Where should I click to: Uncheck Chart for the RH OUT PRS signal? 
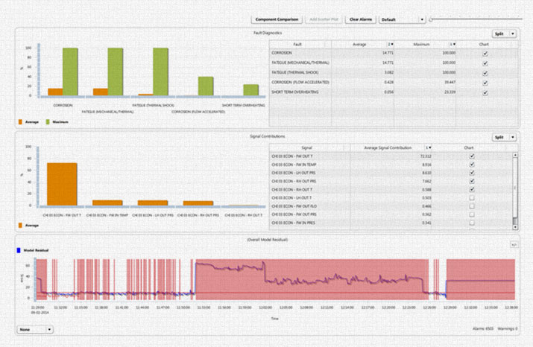472,181
